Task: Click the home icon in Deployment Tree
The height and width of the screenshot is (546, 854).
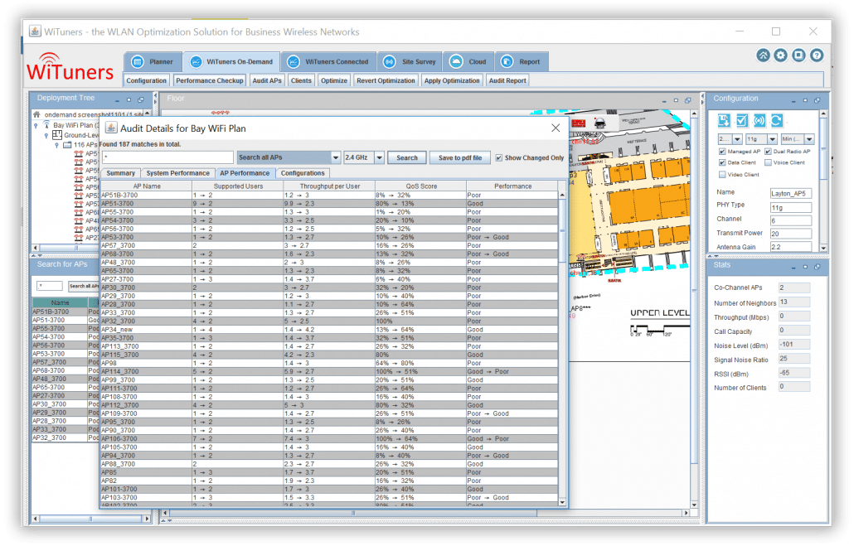Action: tap(36, 115)
